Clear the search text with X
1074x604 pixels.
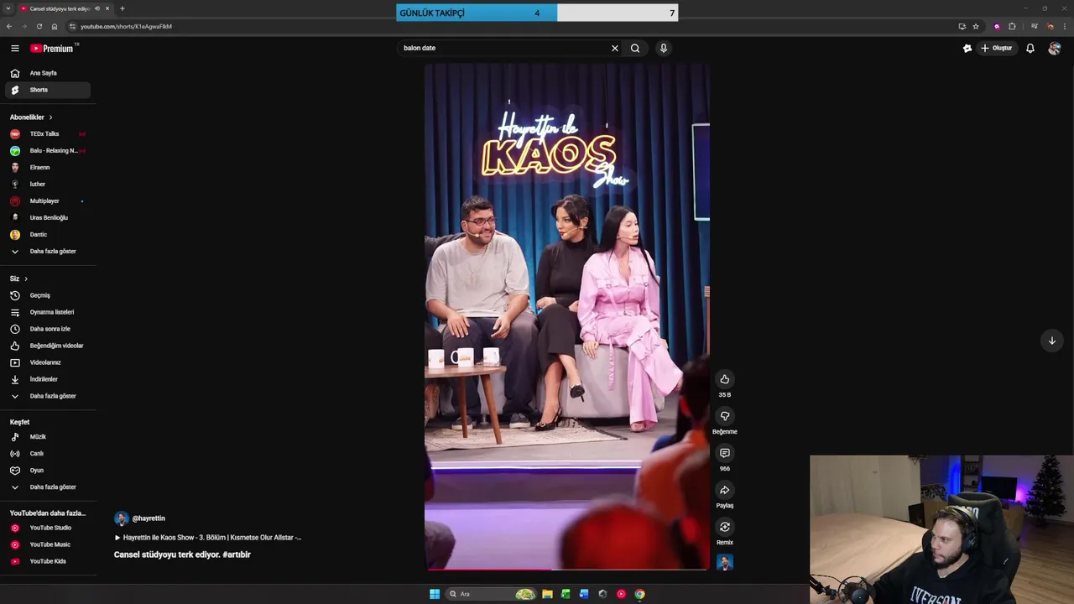pos(615,48)
